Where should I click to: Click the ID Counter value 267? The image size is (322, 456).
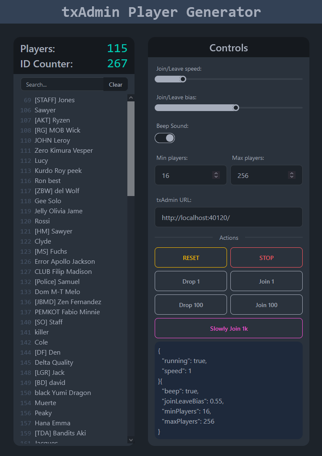tap(117, 64)
